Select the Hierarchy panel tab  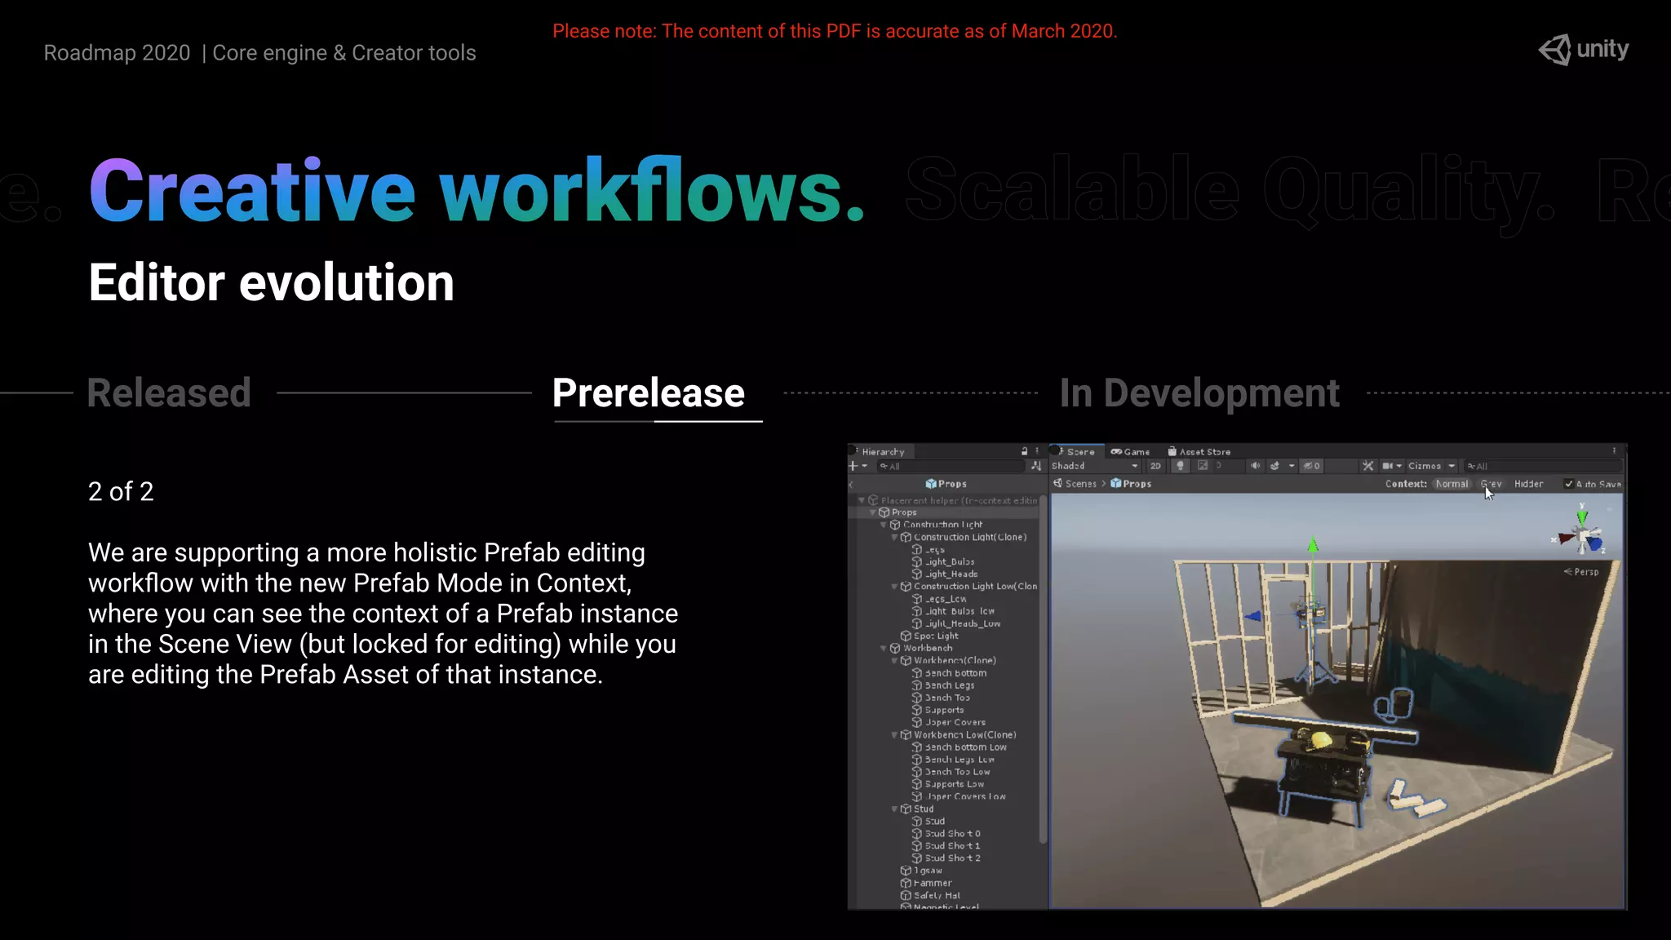(x=880, y=451)
